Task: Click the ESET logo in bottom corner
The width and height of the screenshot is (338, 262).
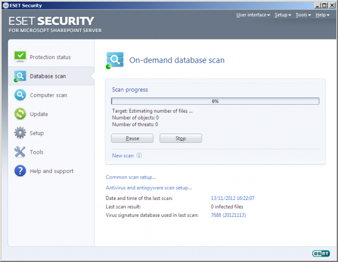Action: (321, 253)
